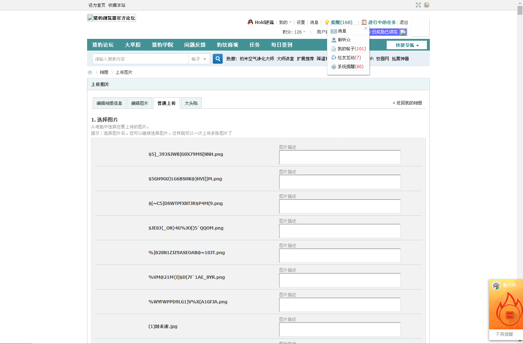Click hot search 校园网
523x344 pixels.
383,59
